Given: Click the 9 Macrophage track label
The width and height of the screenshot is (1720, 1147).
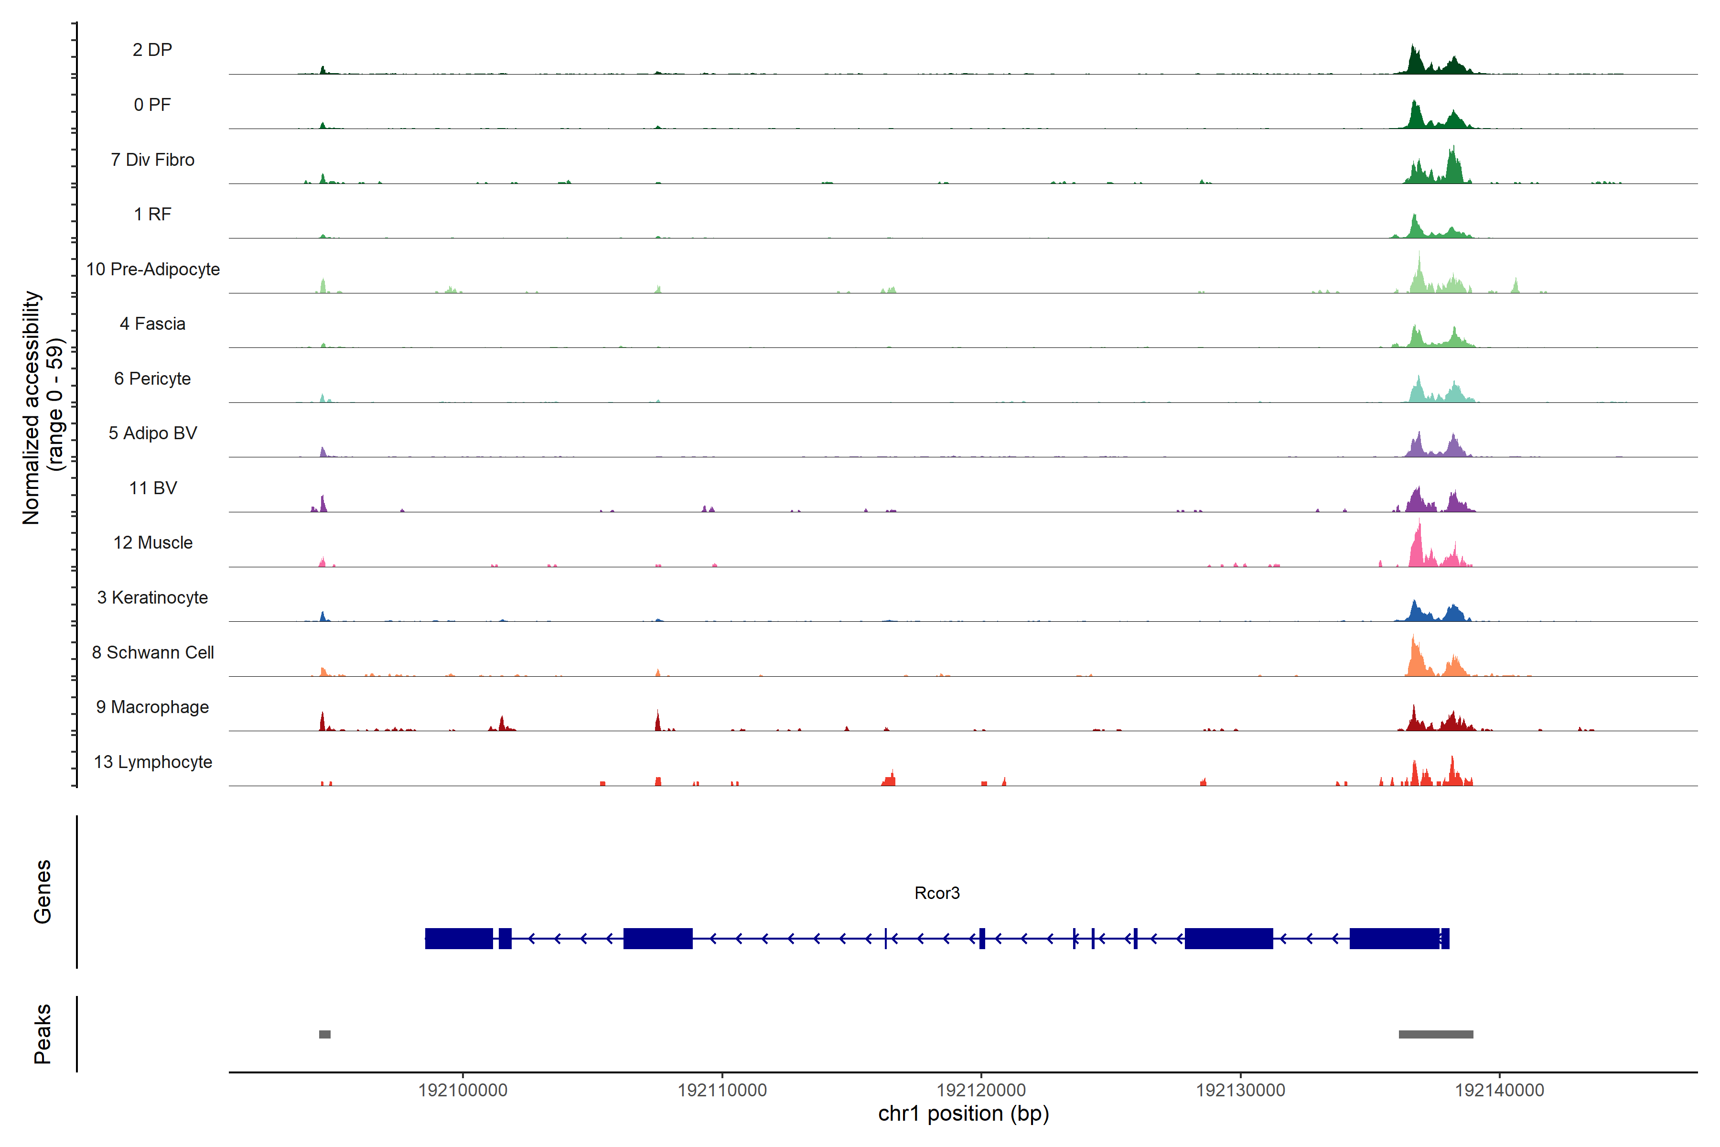Looking at the screenshot, I should (152, 707).
